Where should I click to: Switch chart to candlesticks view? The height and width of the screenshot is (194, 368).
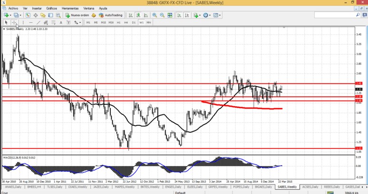pos(138,15)
